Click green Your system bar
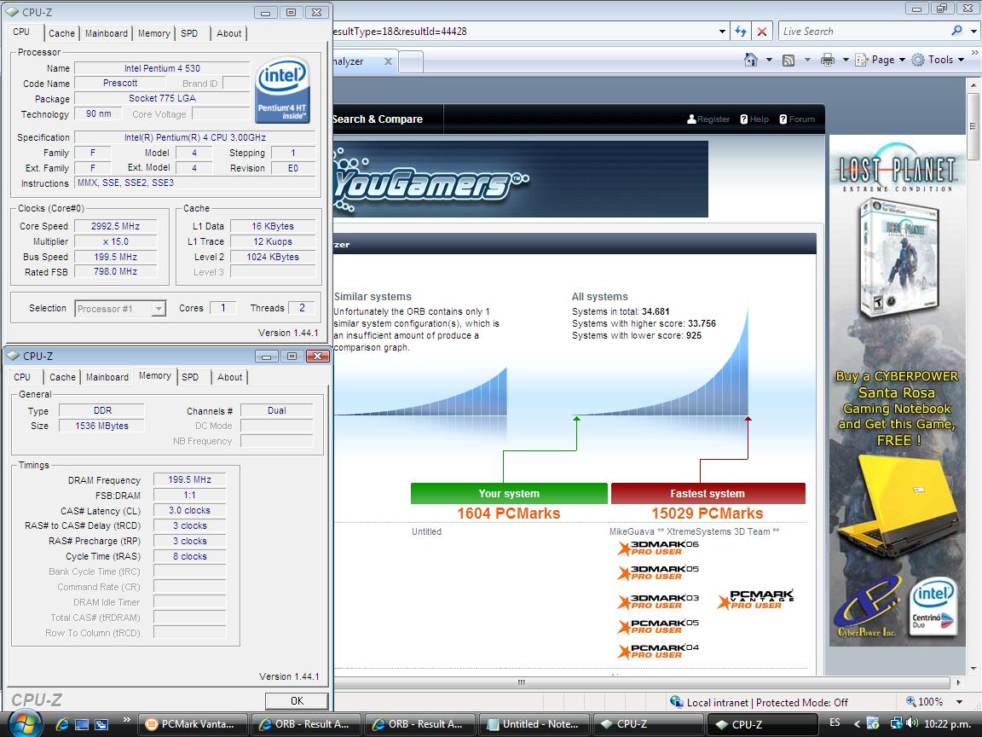This screenshot has height=737, width=982. click(x=509, y=493)
